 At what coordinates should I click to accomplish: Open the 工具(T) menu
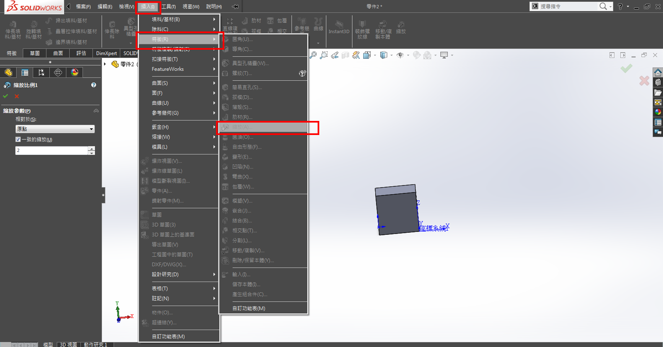[168, 7]
